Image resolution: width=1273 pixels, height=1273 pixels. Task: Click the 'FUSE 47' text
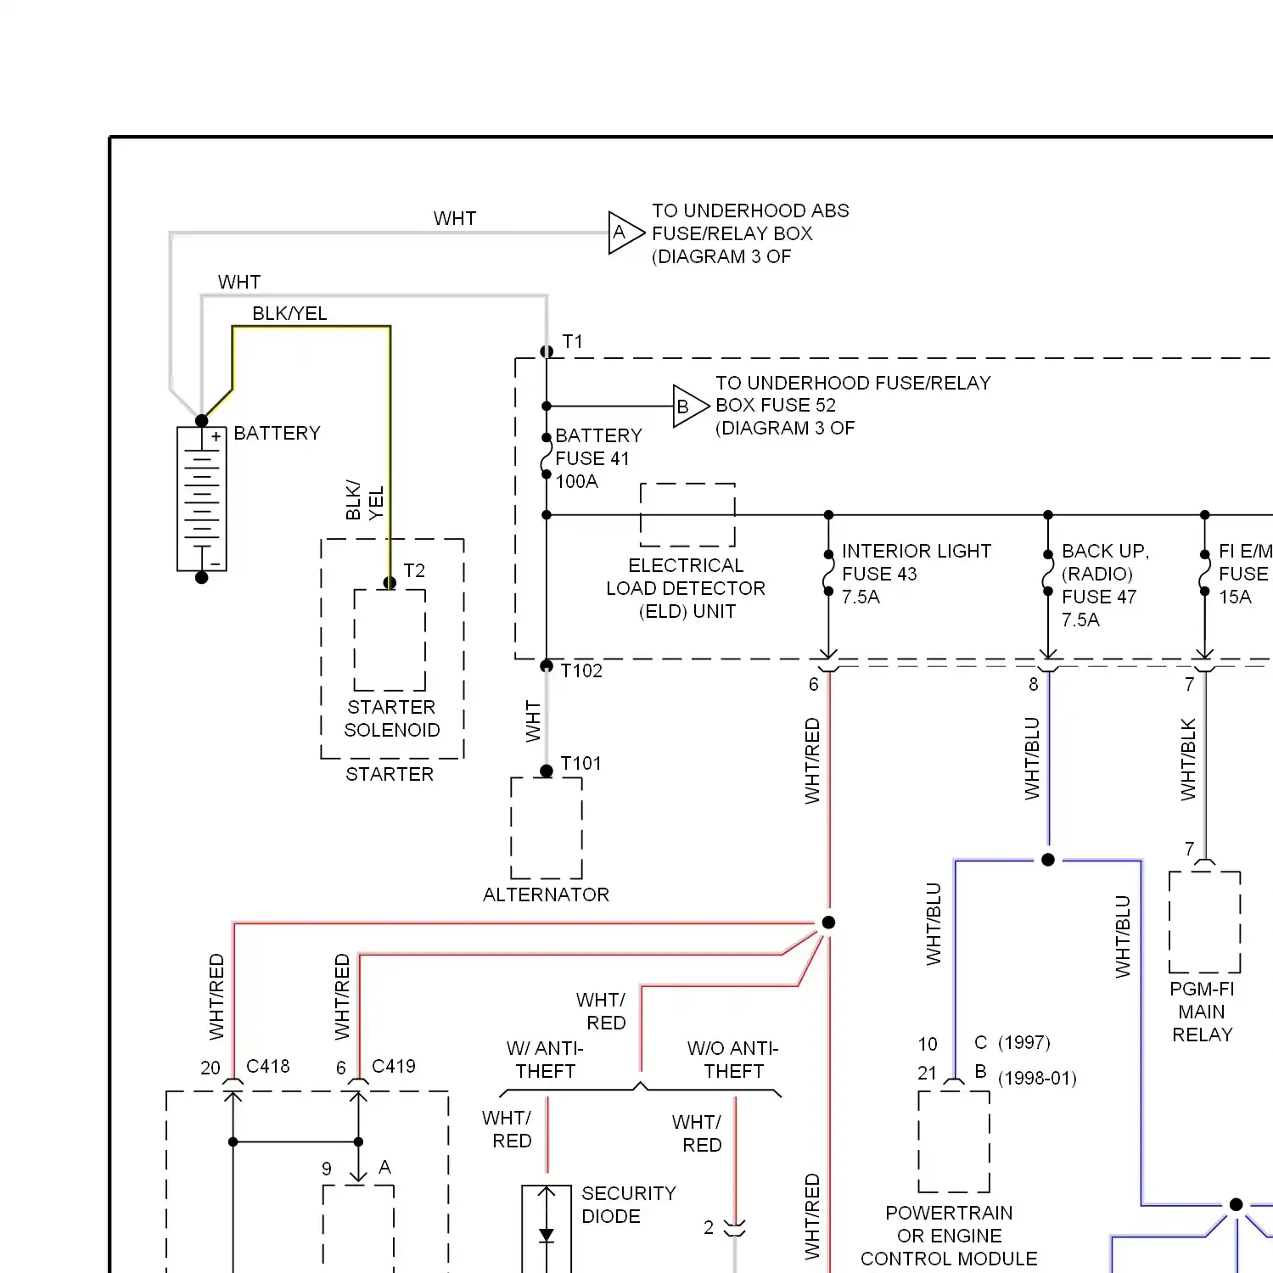point(1099,597)
